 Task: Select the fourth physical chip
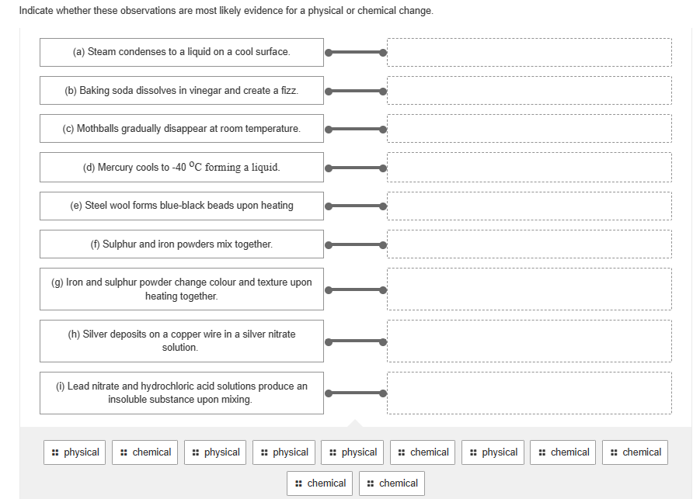352,452
